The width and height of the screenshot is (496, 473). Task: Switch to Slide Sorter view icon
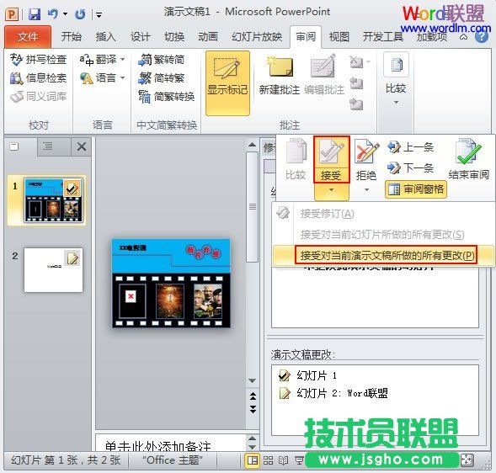(x=268, y=460)
